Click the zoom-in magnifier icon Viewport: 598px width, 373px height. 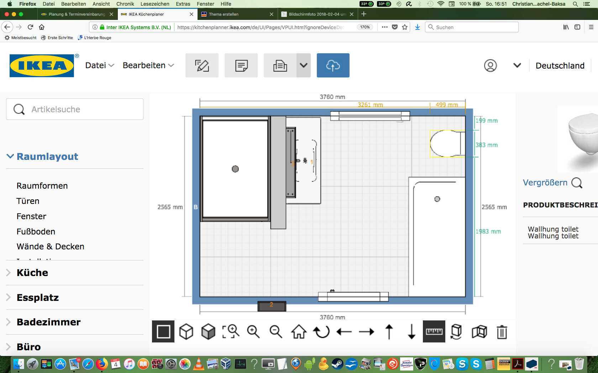(253, 332)
